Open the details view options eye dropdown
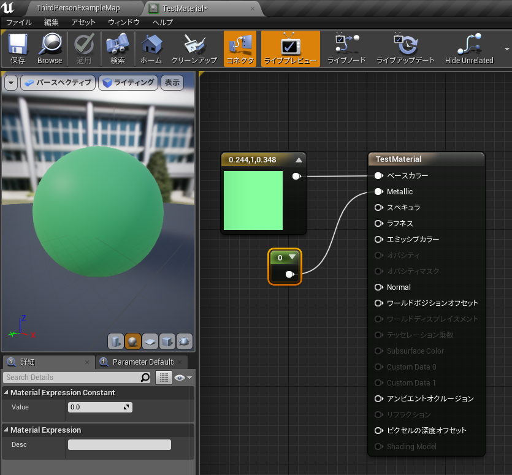The width and height of the screenshot is (512, 475). [x=183, y=378]
